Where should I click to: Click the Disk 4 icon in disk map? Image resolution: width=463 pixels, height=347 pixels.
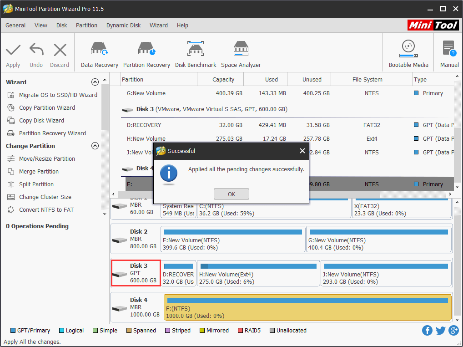click(x=119, y=309)
